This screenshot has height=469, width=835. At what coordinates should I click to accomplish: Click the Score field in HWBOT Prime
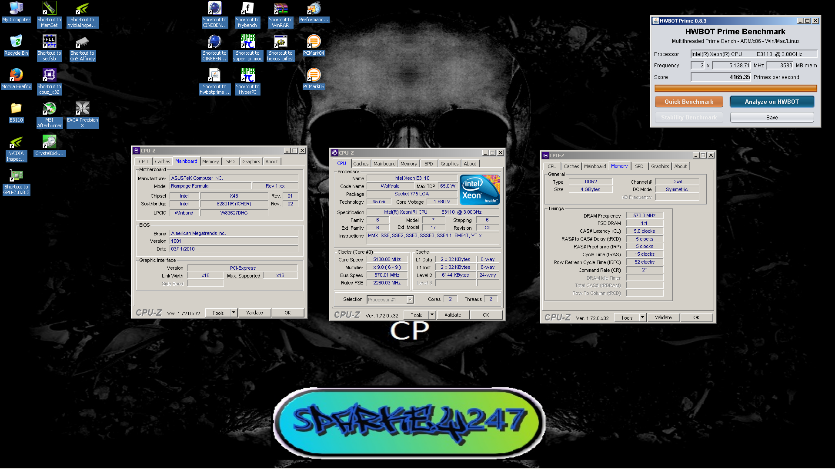click(x=721, y=77)
